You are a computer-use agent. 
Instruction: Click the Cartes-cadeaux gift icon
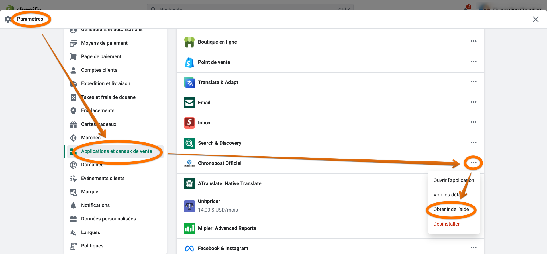(73, 124)
